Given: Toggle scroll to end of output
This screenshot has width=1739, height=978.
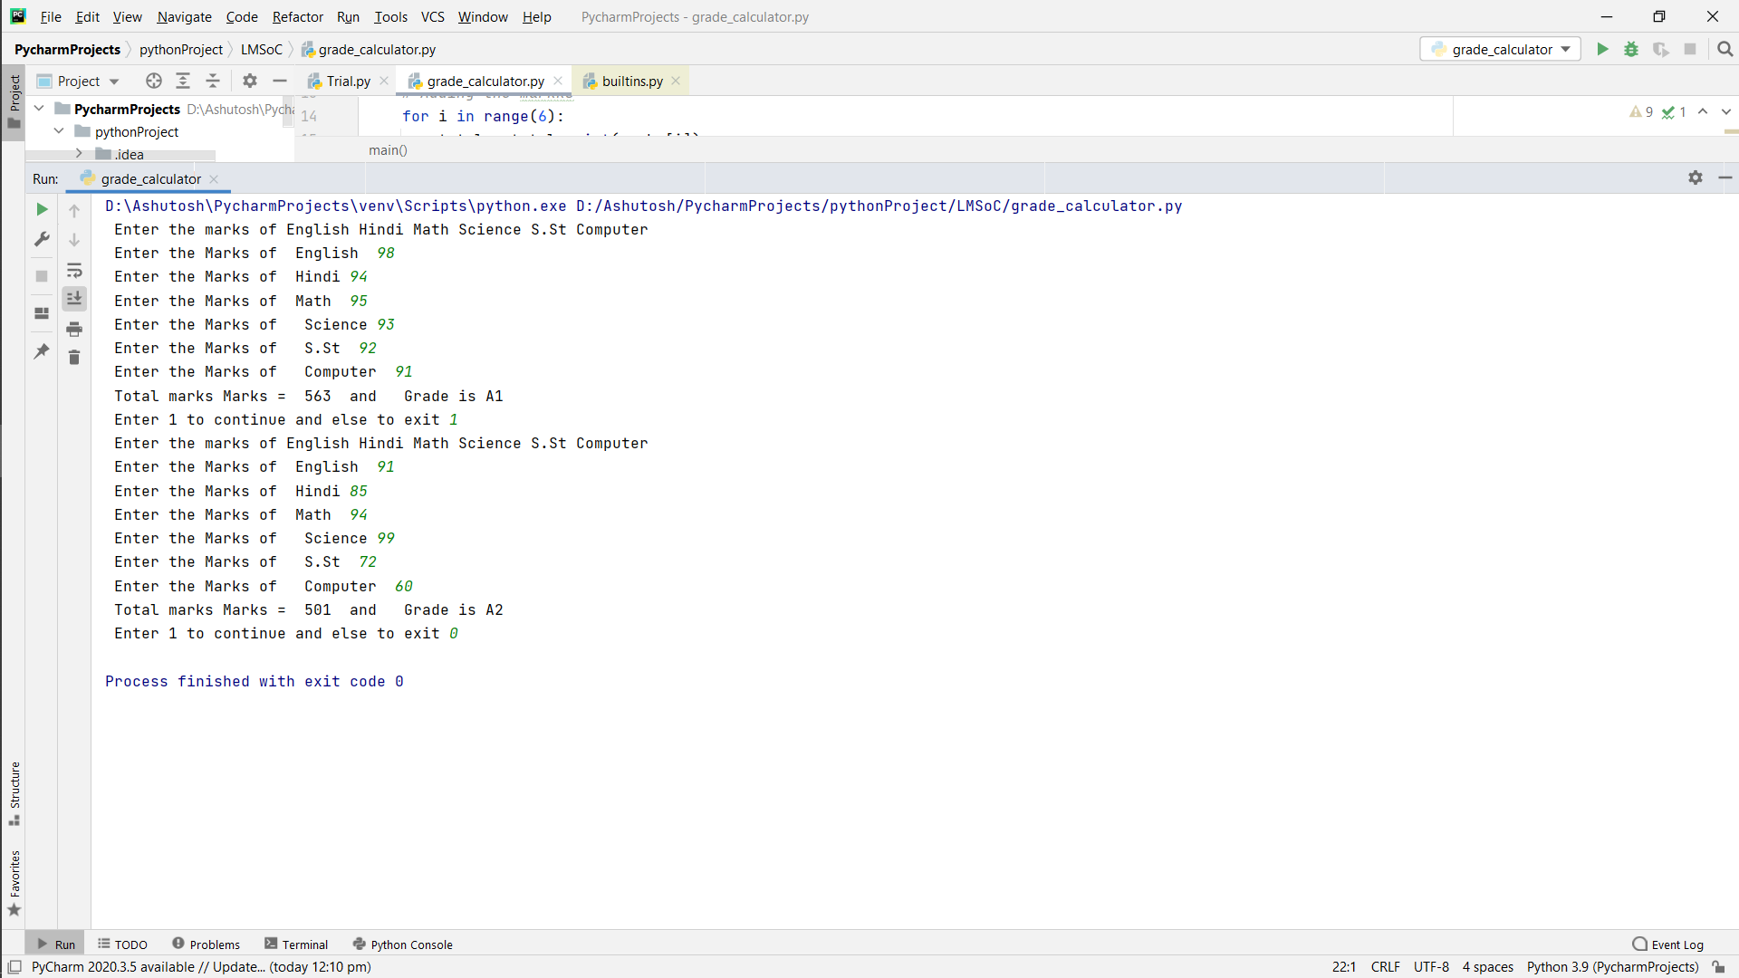Looking at the screenshot, I should coord(74,298).
